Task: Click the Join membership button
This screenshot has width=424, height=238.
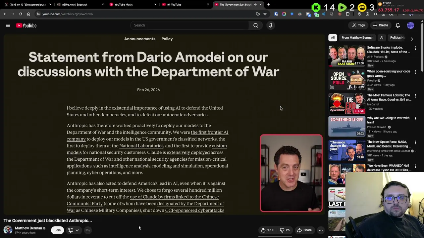Action: point(58,230)
